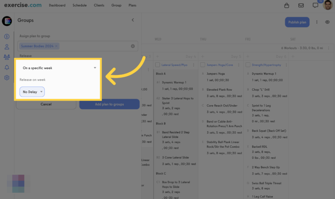Go to the Clients menu item
This screenshot has height=199, width=335.
(x=99, y=5)
